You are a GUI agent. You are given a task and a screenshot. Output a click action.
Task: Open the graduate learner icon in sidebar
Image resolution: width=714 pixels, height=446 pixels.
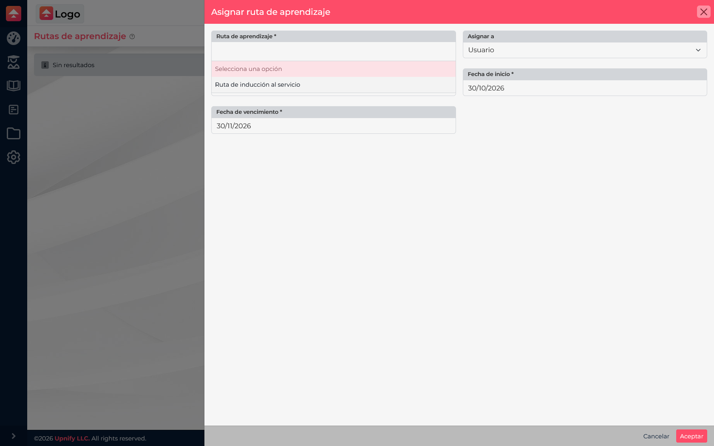14,62
